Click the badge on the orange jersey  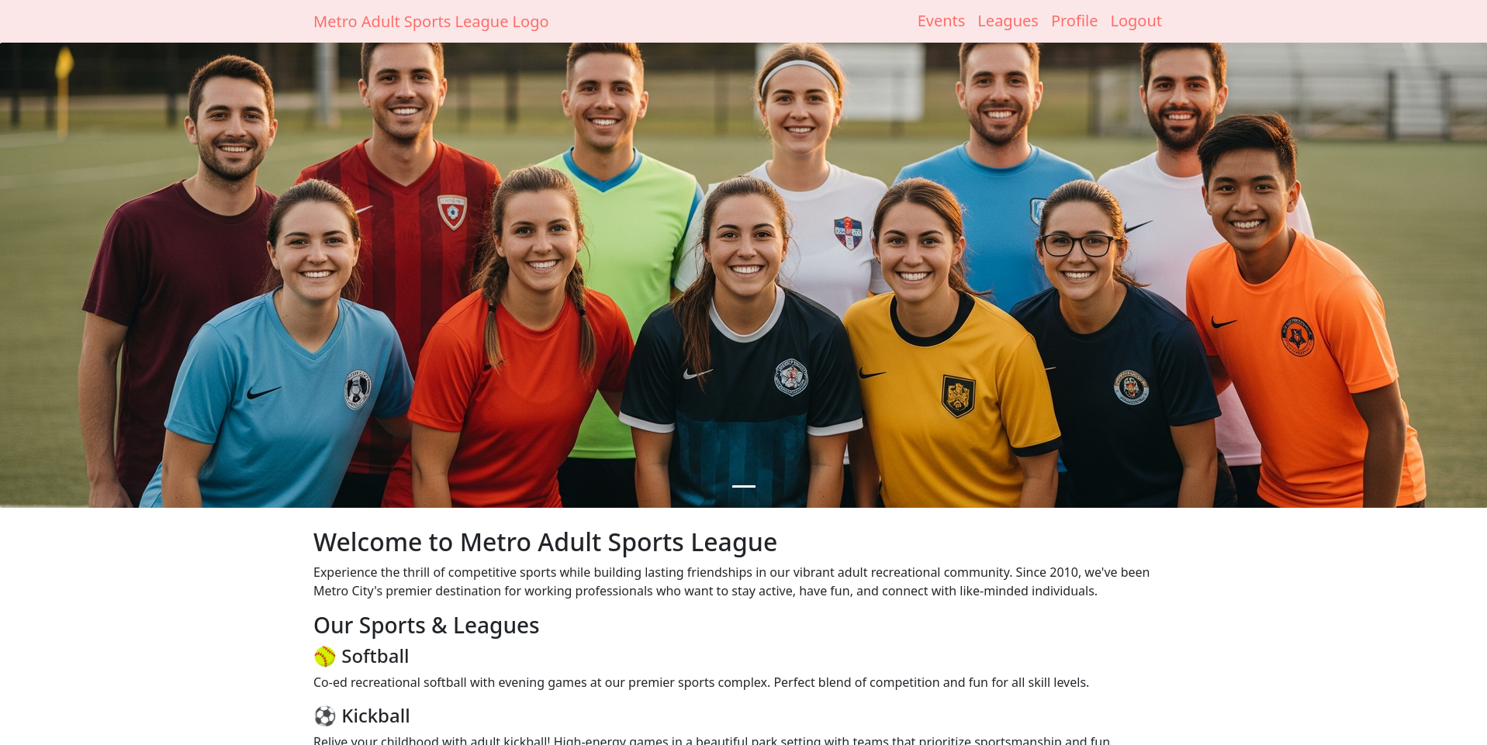coord(1297,336)
